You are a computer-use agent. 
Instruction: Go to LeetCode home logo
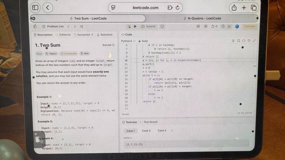click(x=35, y=27)
